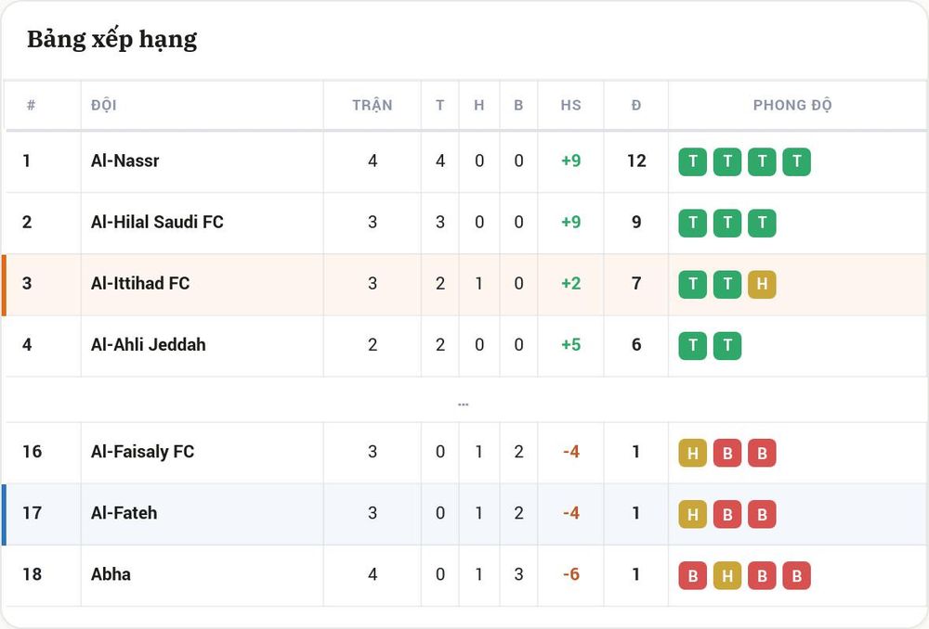Click the ĐỘI column header
This screenshot has width=929, height=629.
coord(104,106)
